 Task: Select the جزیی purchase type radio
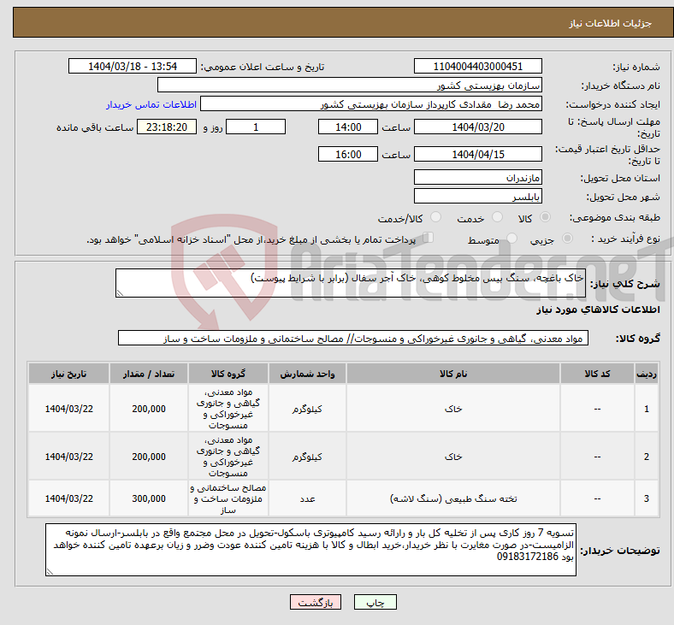coord(567,238)
